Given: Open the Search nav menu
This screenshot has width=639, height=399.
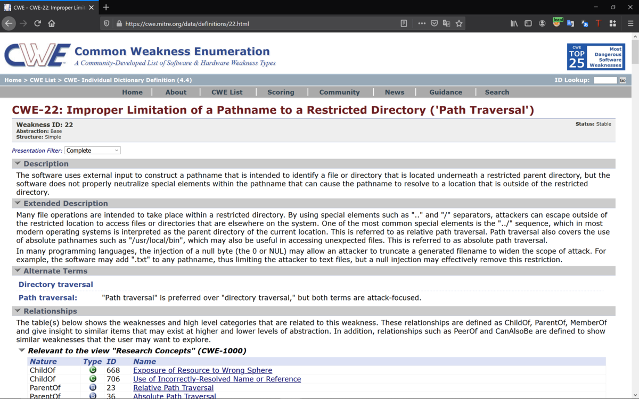Looking at the screenshot, I should (x=497, y=92).
